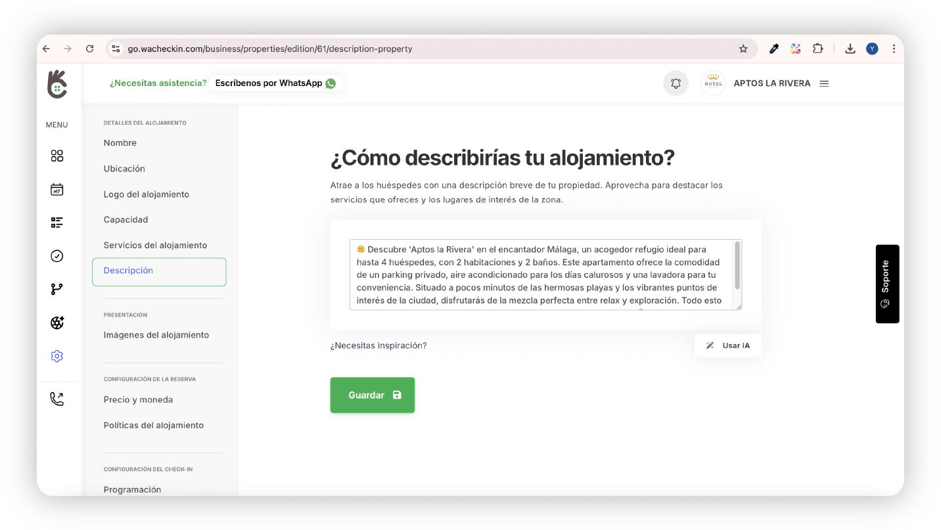Click the phone call icon in sidebar
Screen dimensions: 941x530
[57, 399]
